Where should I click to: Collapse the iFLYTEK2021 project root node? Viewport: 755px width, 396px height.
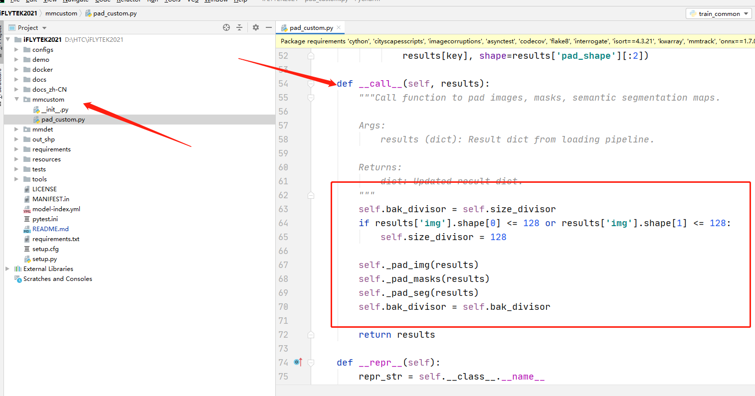click(7, 39)
